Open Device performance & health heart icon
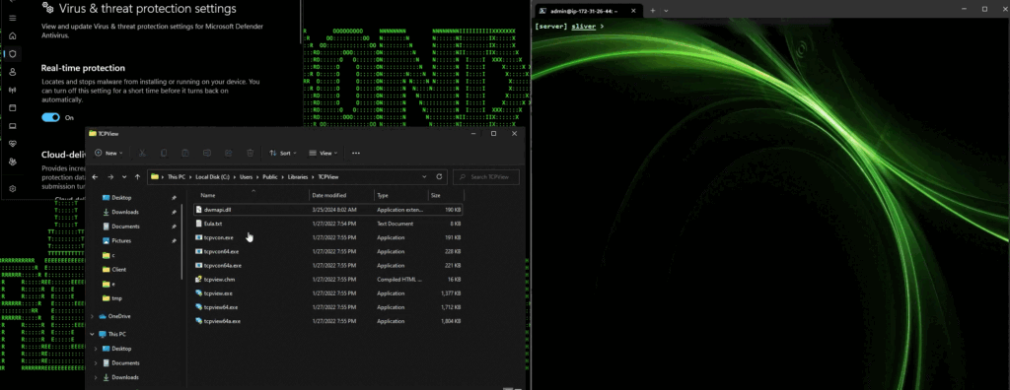 [x=12, y=144]
